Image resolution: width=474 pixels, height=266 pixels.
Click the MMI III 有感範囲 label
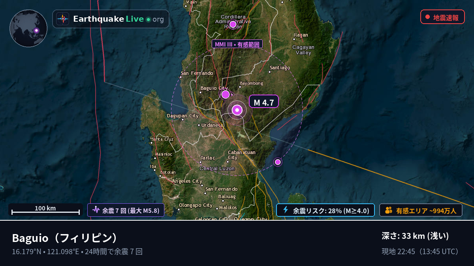click(x=237, y=45)
